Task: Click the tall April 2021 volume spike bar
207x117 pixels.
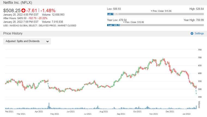Action: (x=49, y=106)
